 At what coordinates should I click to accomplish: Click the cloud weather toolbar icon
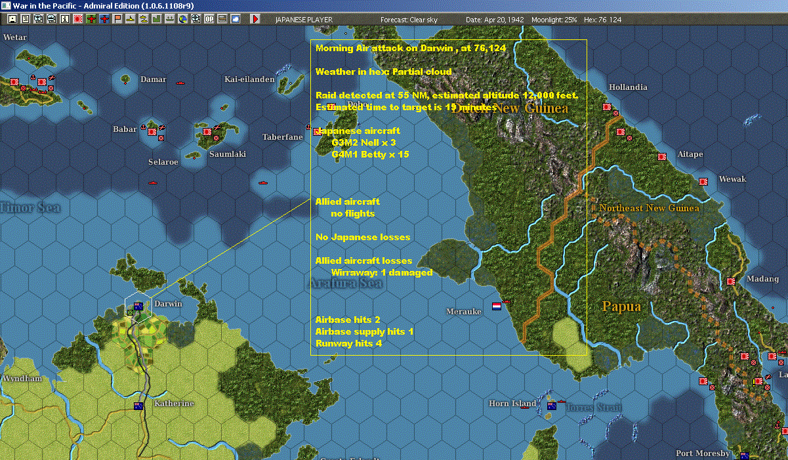pyautogui.click(x=236, y=19)
